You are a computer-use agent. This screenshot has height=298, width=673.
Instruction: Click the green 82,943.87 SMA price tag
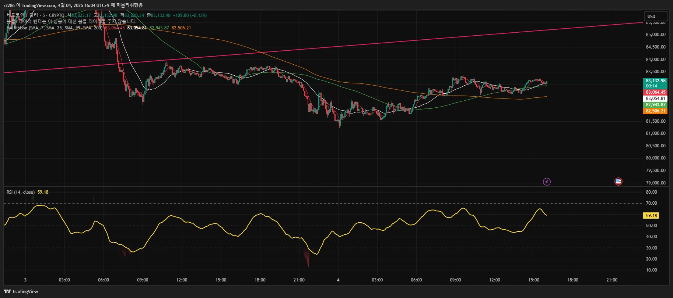(655, 105)
